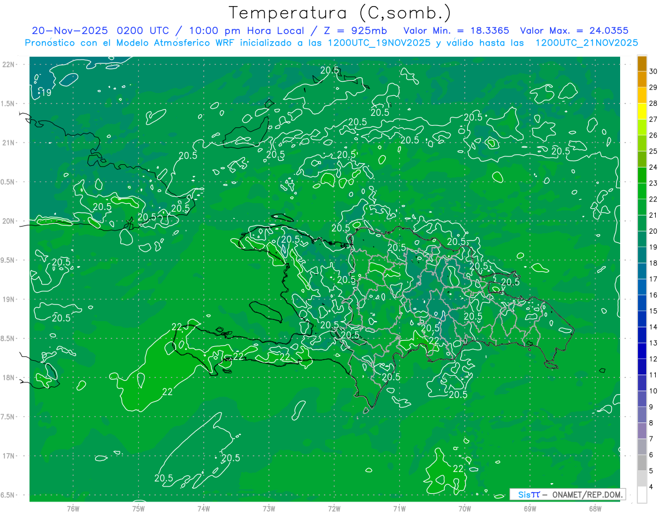Viewport: 668px width, 516px height.
Task: Click the "26" color scale label
Action: pos(653,135)
